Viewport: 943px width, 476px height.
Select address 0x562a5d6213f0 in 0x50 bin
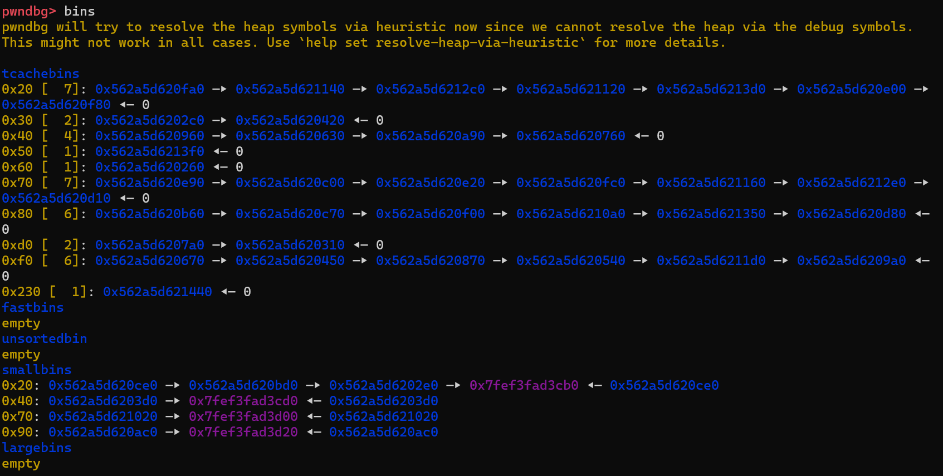click(x=150, y=151)
